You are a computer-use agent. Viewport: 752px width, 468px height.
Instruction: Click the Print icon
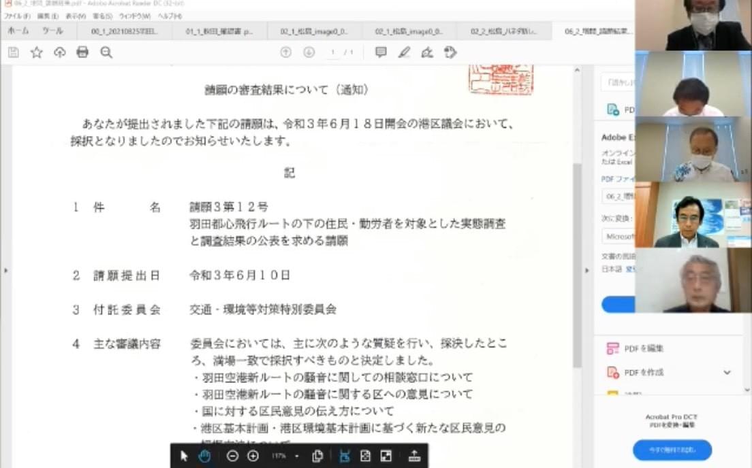82,52
